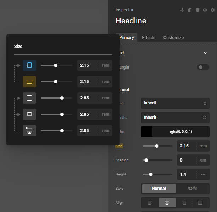Click the go-to-parent arrow icon in Inspector
This screenshot has width=217, height=212.
(x=182, y=10)
